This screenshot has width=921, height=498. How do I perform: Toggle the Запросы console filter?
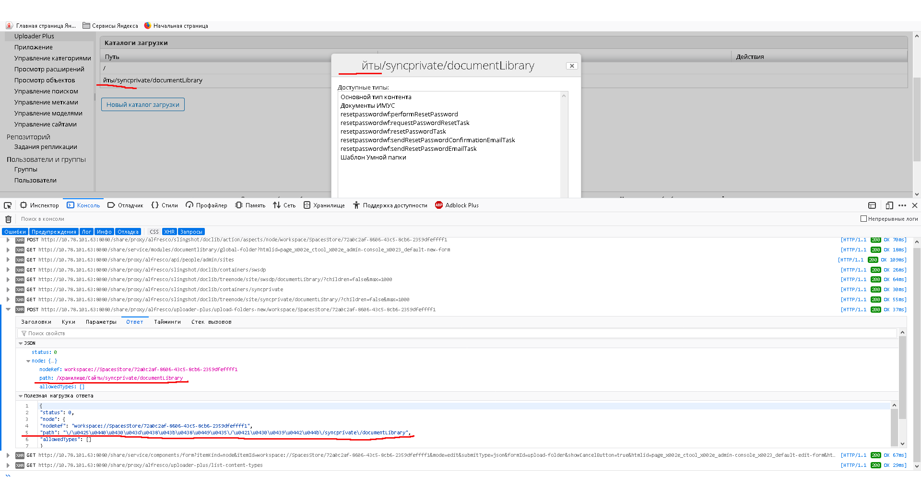coord(191,232)
